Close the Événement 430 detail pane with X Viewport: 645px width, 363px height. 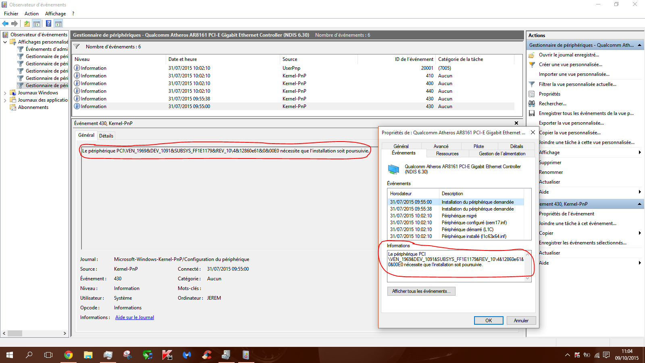coord(516,123)
